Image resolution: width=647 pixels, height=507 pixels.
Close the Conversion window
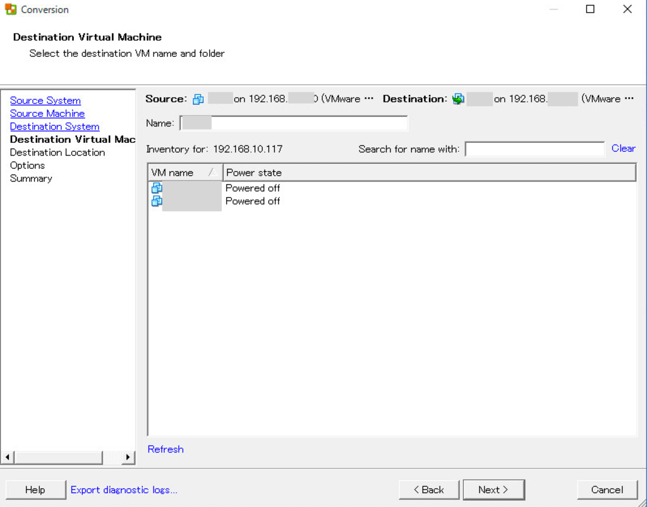click(627, 9)
